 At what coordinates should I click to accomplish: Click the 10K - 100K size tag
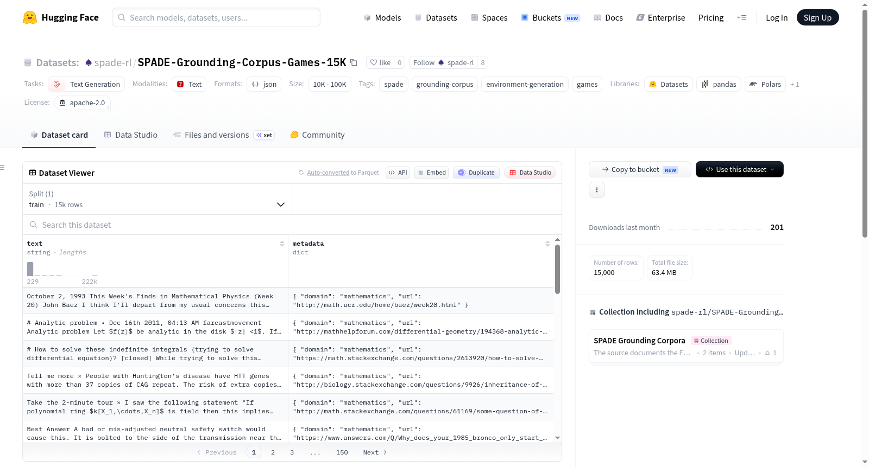(330, 84)
